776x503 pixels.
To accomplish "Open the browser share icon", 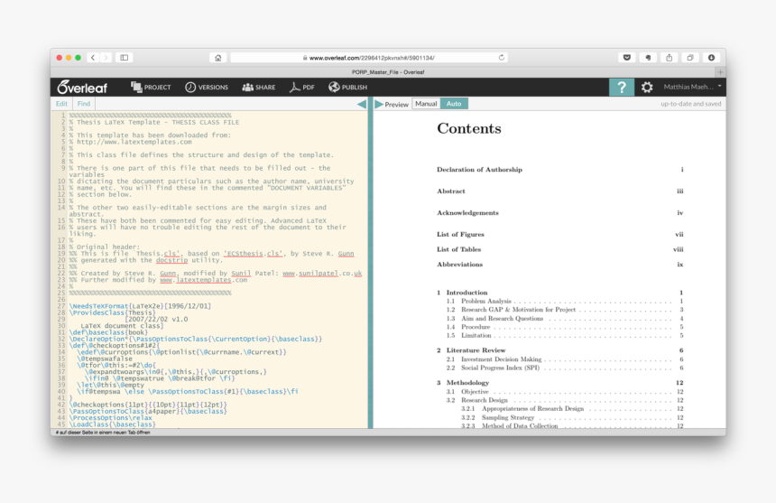I will click(x=670, y=58).
